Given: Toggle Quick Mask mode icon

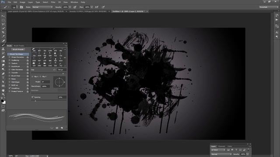Looking at the screenshot, I should [3, 106].
